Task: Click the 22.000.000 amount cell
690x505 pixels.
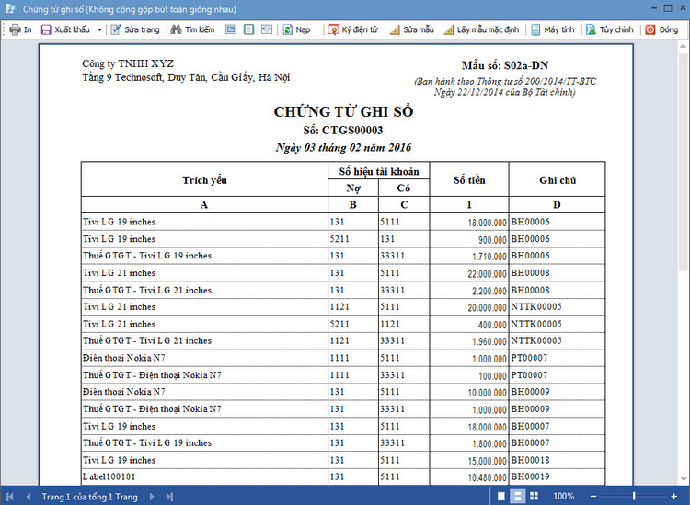Action: (487, 273)
